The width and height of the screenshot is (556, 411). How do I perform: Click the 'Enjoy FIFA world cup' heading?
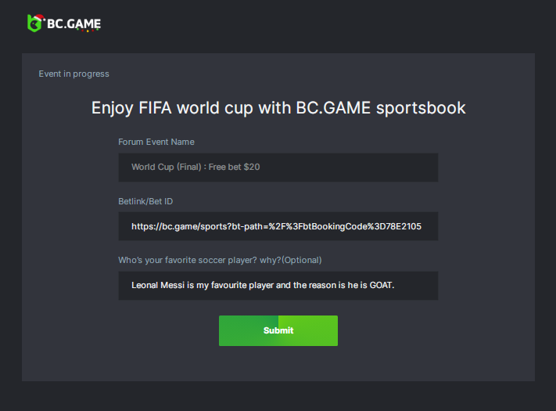pyautogui.click(x=278, y=108)
